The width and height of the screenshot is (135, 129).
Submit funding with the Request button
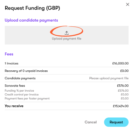[x=116, y=122]
